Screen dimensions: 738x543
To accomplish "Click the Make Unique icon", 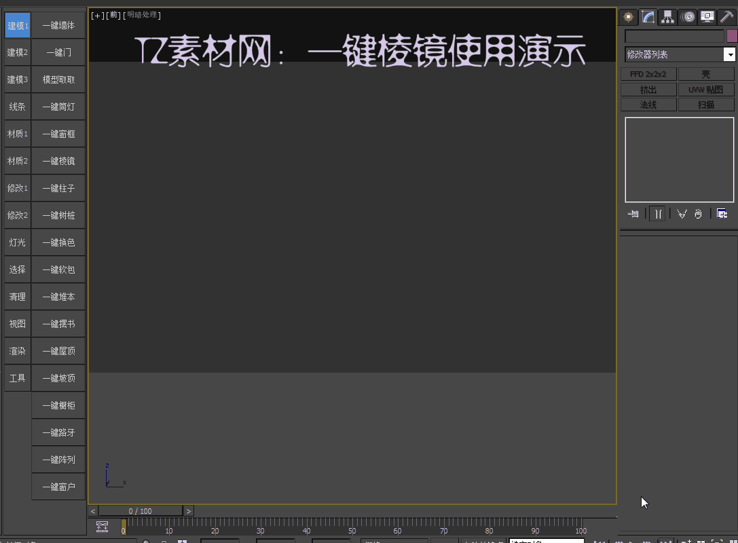I will click(682, 214).
